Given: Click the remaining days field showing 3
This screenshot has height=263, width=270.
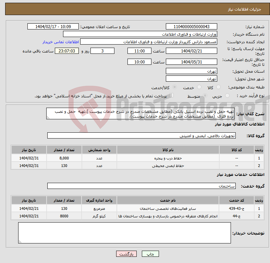Looking at the screenshot, I should pyautogui.click(x=102, y=51).
